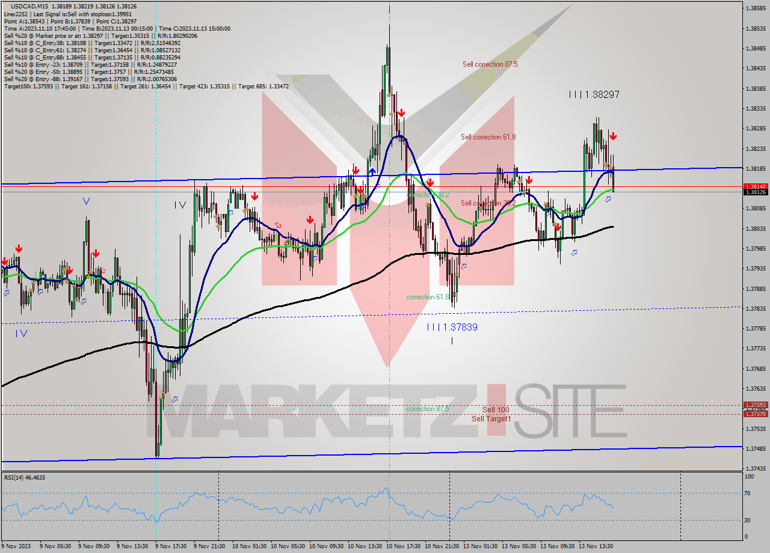This screenshot has width=770, height=553.
Task: Click the 1.38585 price axis label
Action: pos(755,8)
